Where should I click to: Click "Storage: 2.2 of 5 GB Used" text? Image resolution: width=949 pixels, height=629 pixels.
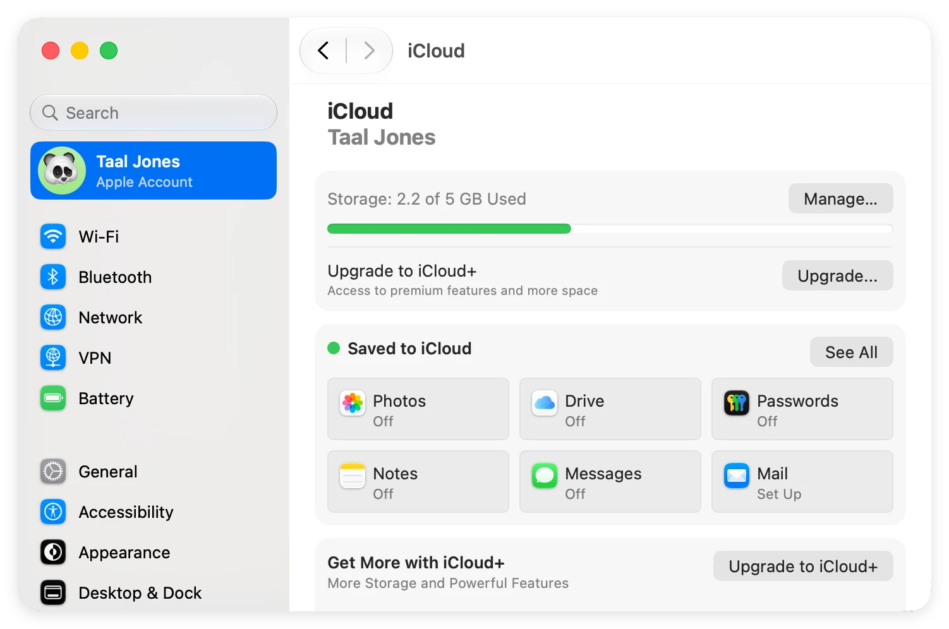pyautogui.click(x=426, y=199)
